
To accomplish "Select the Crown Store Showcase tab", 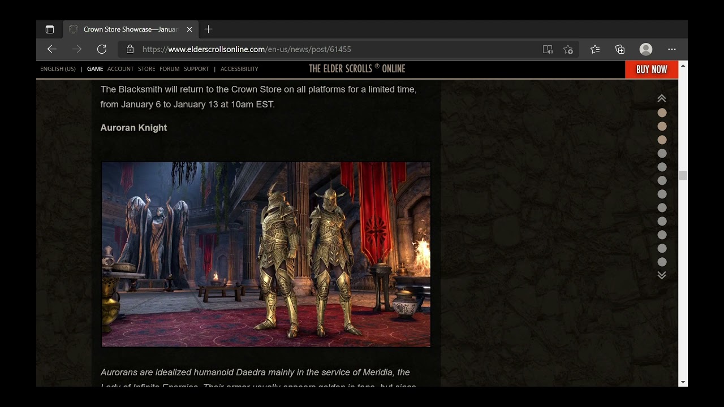I will pyautogui.click(x=131, y=29).
